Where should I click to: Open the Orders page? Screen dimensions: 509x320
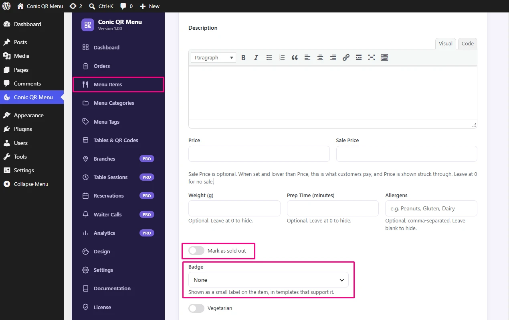coord(118,66)
